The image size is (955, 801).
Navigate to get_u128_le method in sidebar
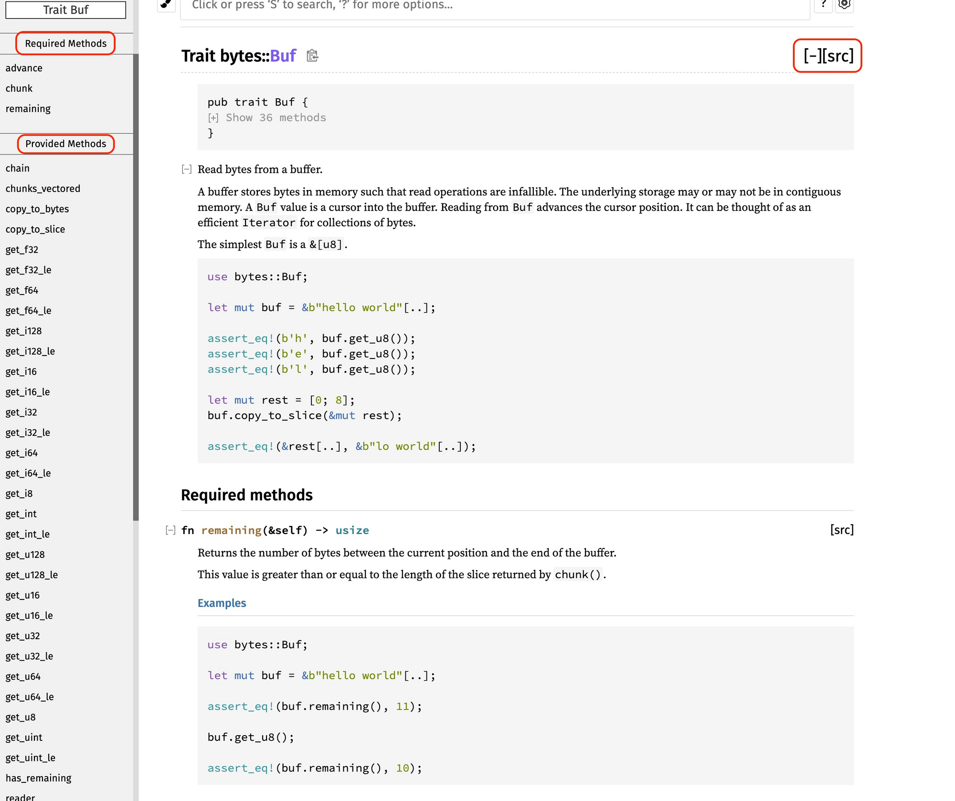(x=32, y=575)
